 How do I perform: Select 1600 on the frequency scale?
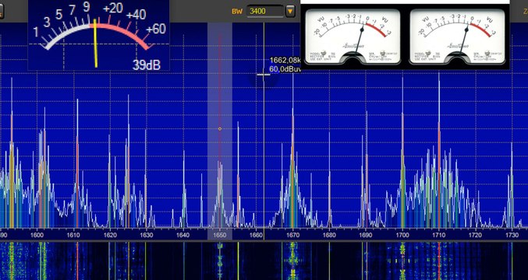37,235
